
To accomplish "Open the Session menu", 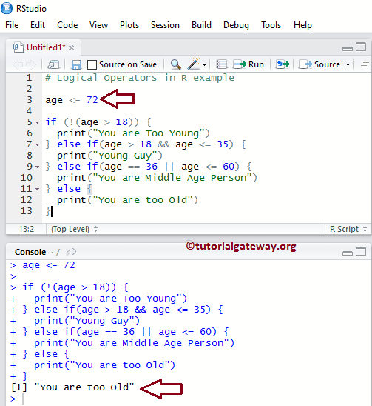I will (165, 25).
